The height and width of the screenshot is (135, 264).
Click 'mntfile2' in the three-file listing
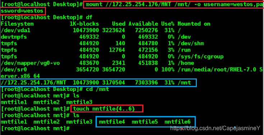click(x=46, y=102)
